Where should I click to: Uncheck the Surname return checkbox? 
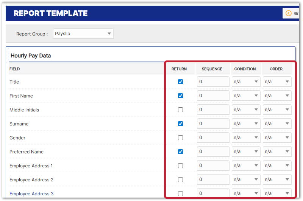(180, 124)
